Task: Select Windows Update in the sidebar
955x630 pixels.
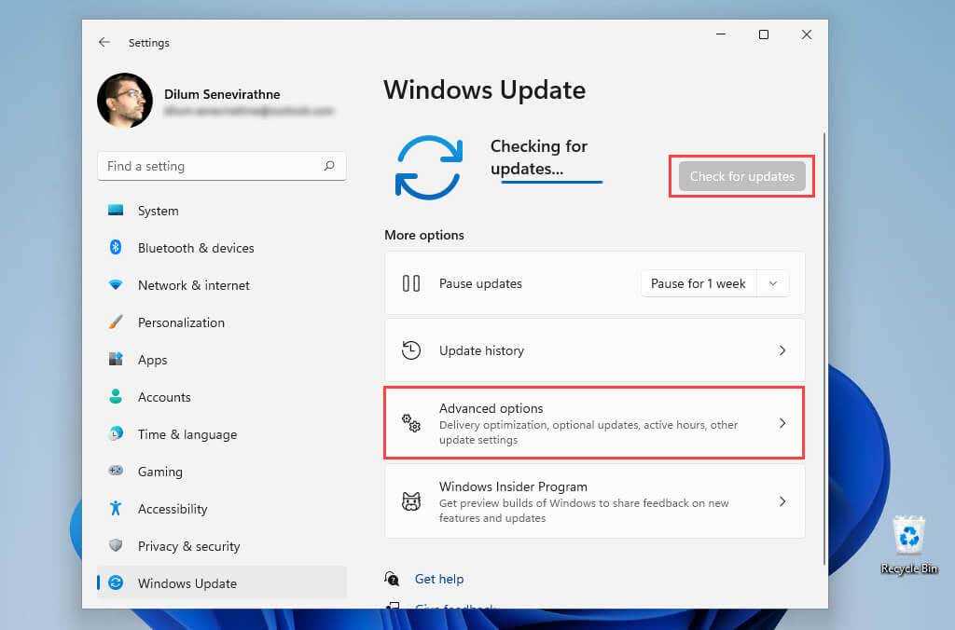Action: click(222, 583)
